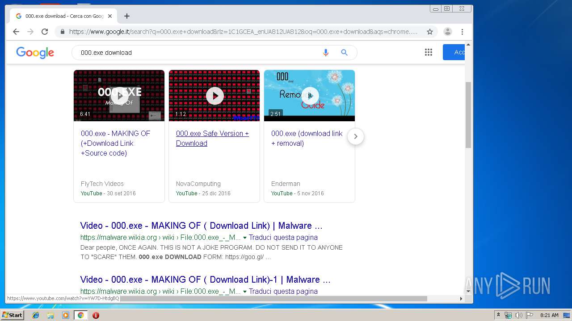This screenshot has height=321, width=572.
Task: Reload the page with the refresh icon
Action: (45, 32)
